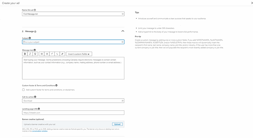The width and height of the screenshot is (253, 138).
Task: Upload a banner creative
Action: (117, 124)
